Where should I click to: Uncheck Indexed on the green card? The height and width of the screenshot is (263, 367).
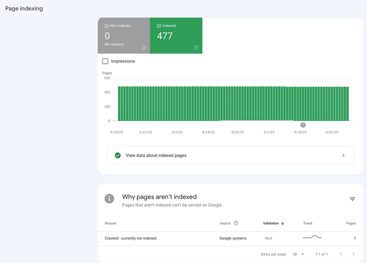point(159,25)
